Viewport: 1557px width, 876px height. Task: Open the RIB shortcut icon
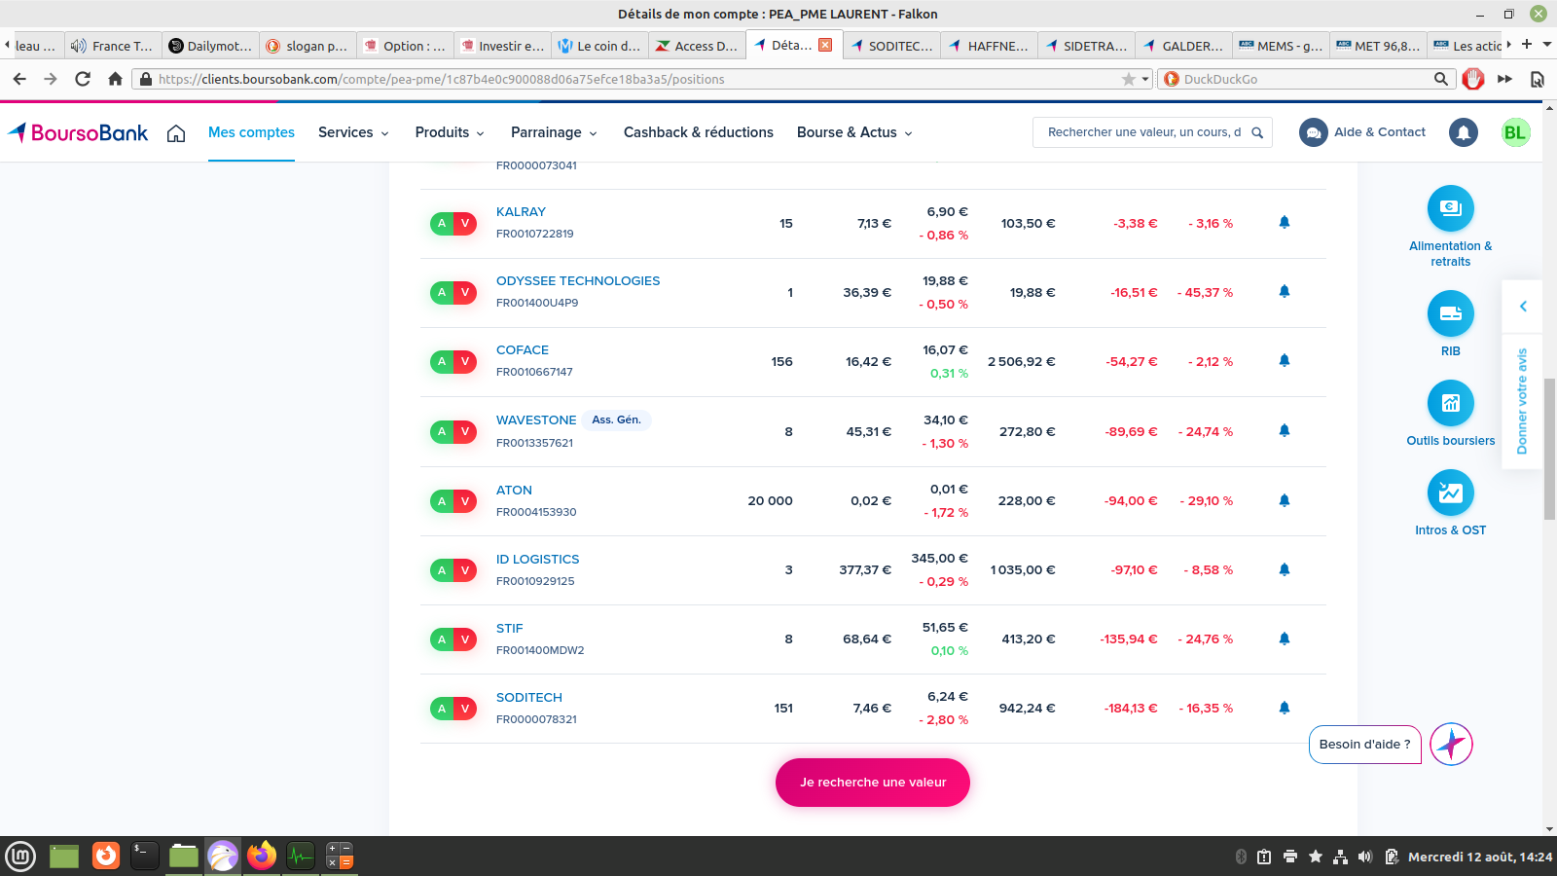[1450, 313]
